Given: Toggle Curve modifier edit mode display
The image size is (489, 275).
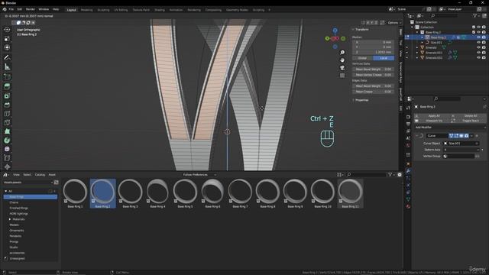Looking at the screenshot, I should tap(456, 136).
